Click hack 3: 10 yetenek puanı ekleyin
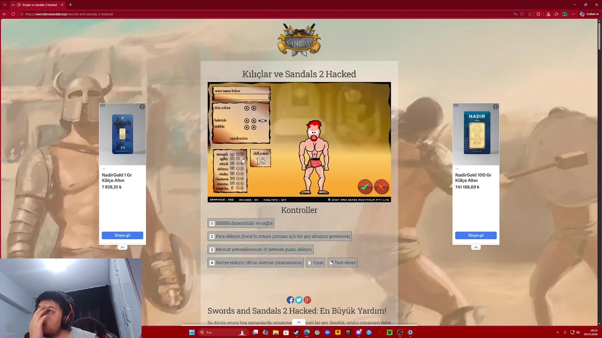The image size is (602, 338). click(x=261, y=249)
